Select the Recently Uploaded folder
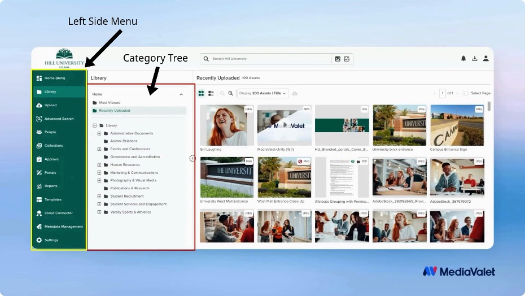525x296 pixels. 139,111
